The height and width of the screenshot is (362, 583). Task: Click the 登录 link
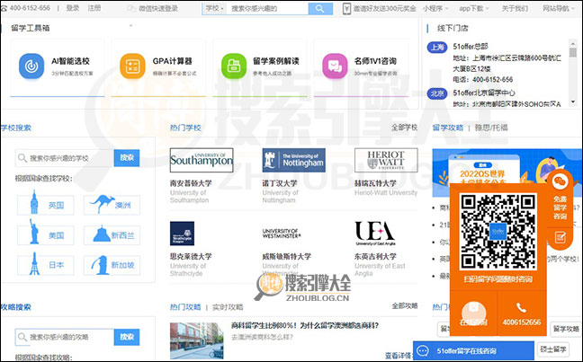[73, 8]
